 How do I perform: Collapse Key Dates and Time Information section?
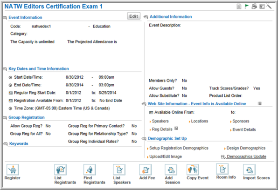(5, 69)
